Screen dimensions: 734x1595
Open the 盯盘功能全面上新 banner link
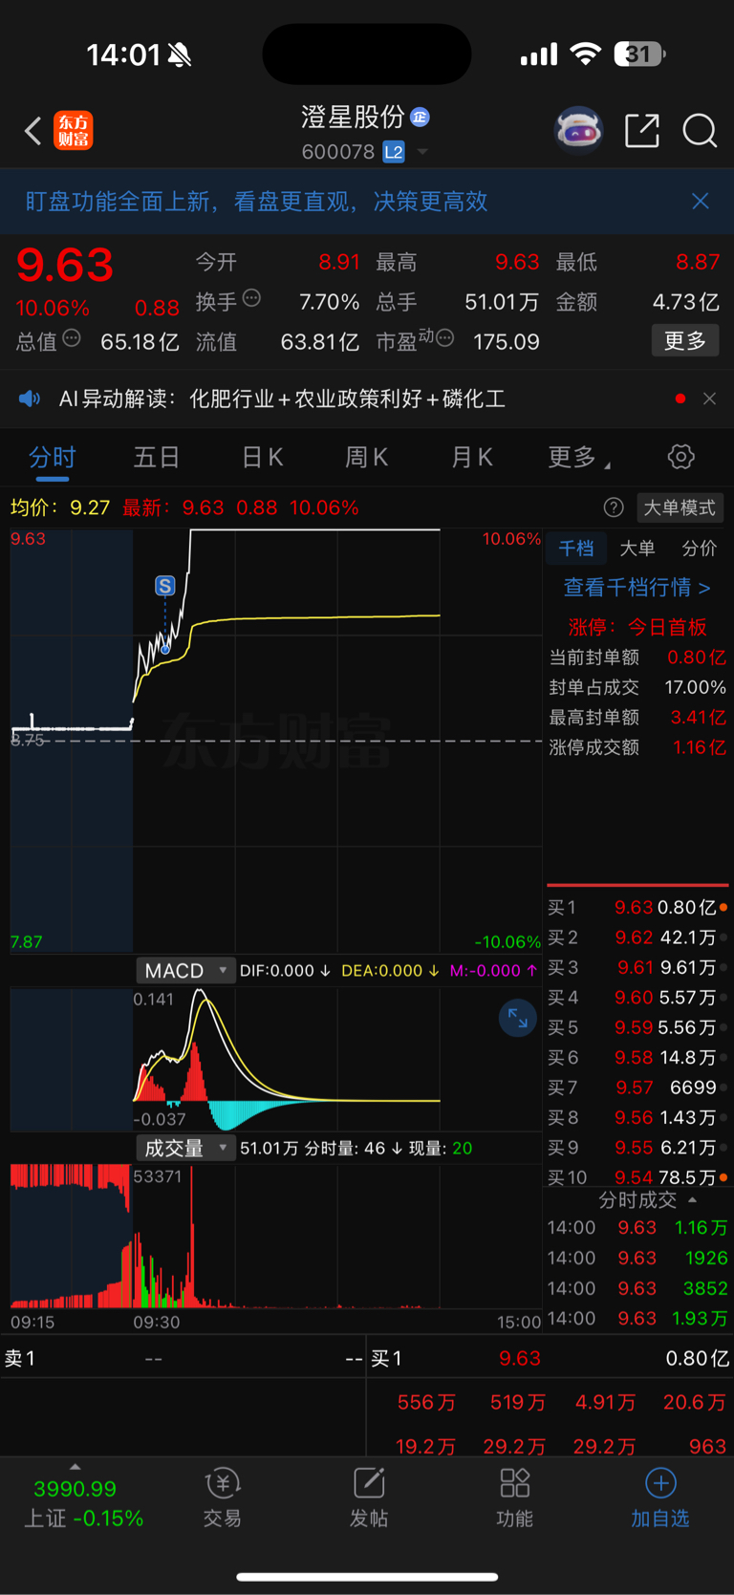(x=256, y=201)
